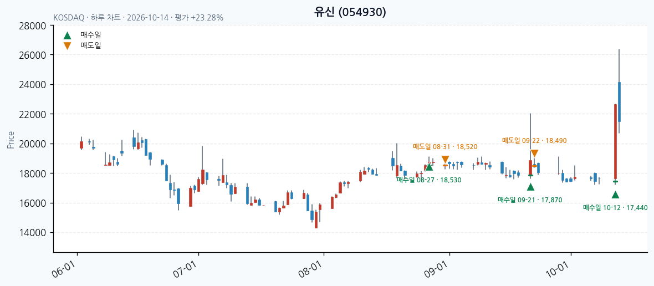Viewport: 654px width, 286px height.
Task: Click the annotation 매수일 08-27 · 18,530
Action: [x=429, y=180]
